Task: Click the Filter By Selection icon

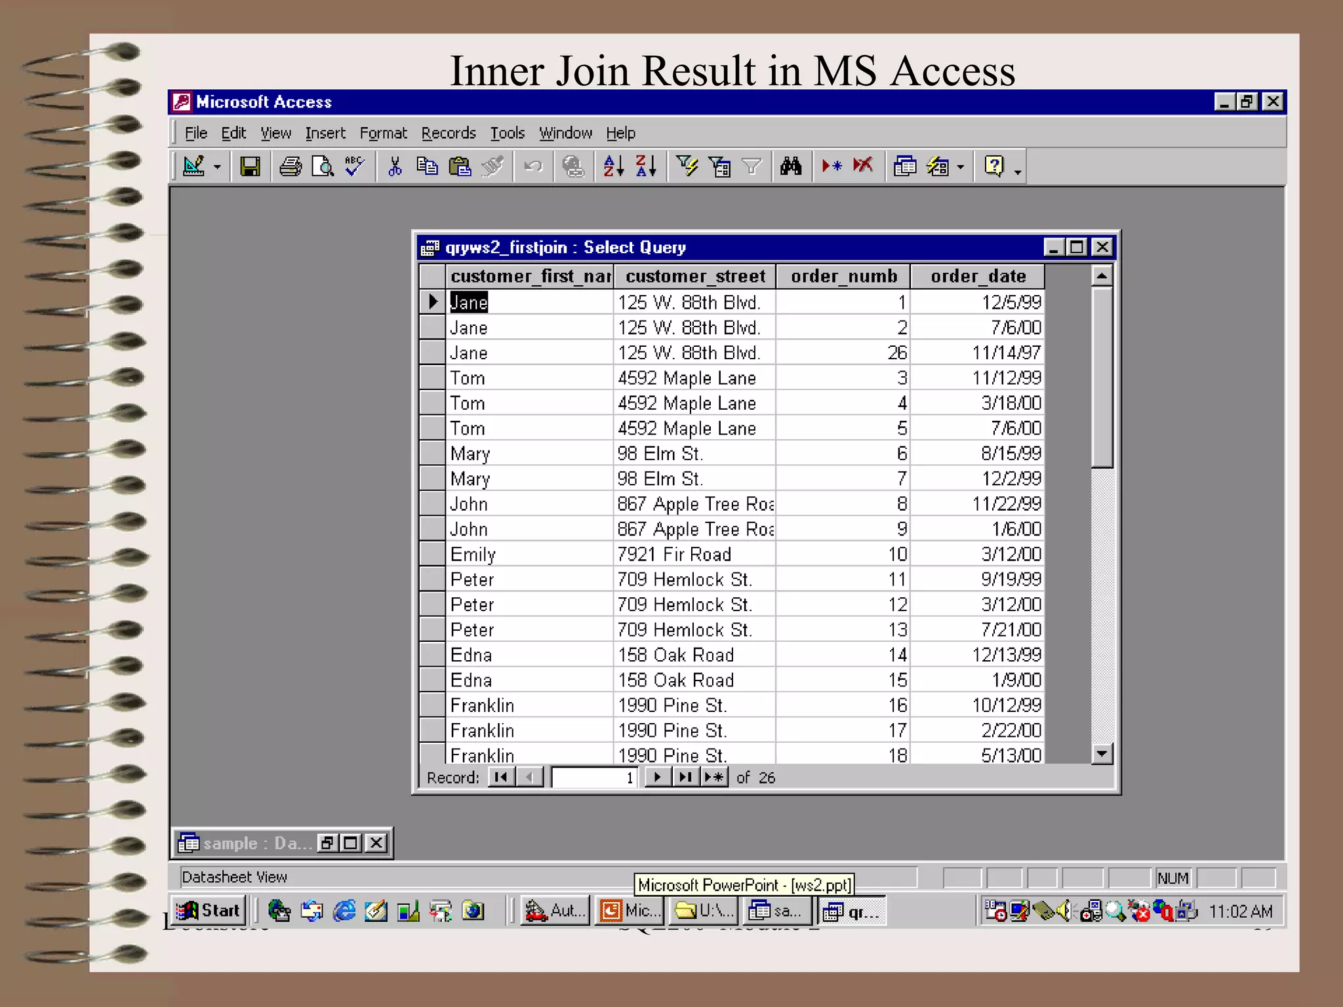Action: pos(687,167)
